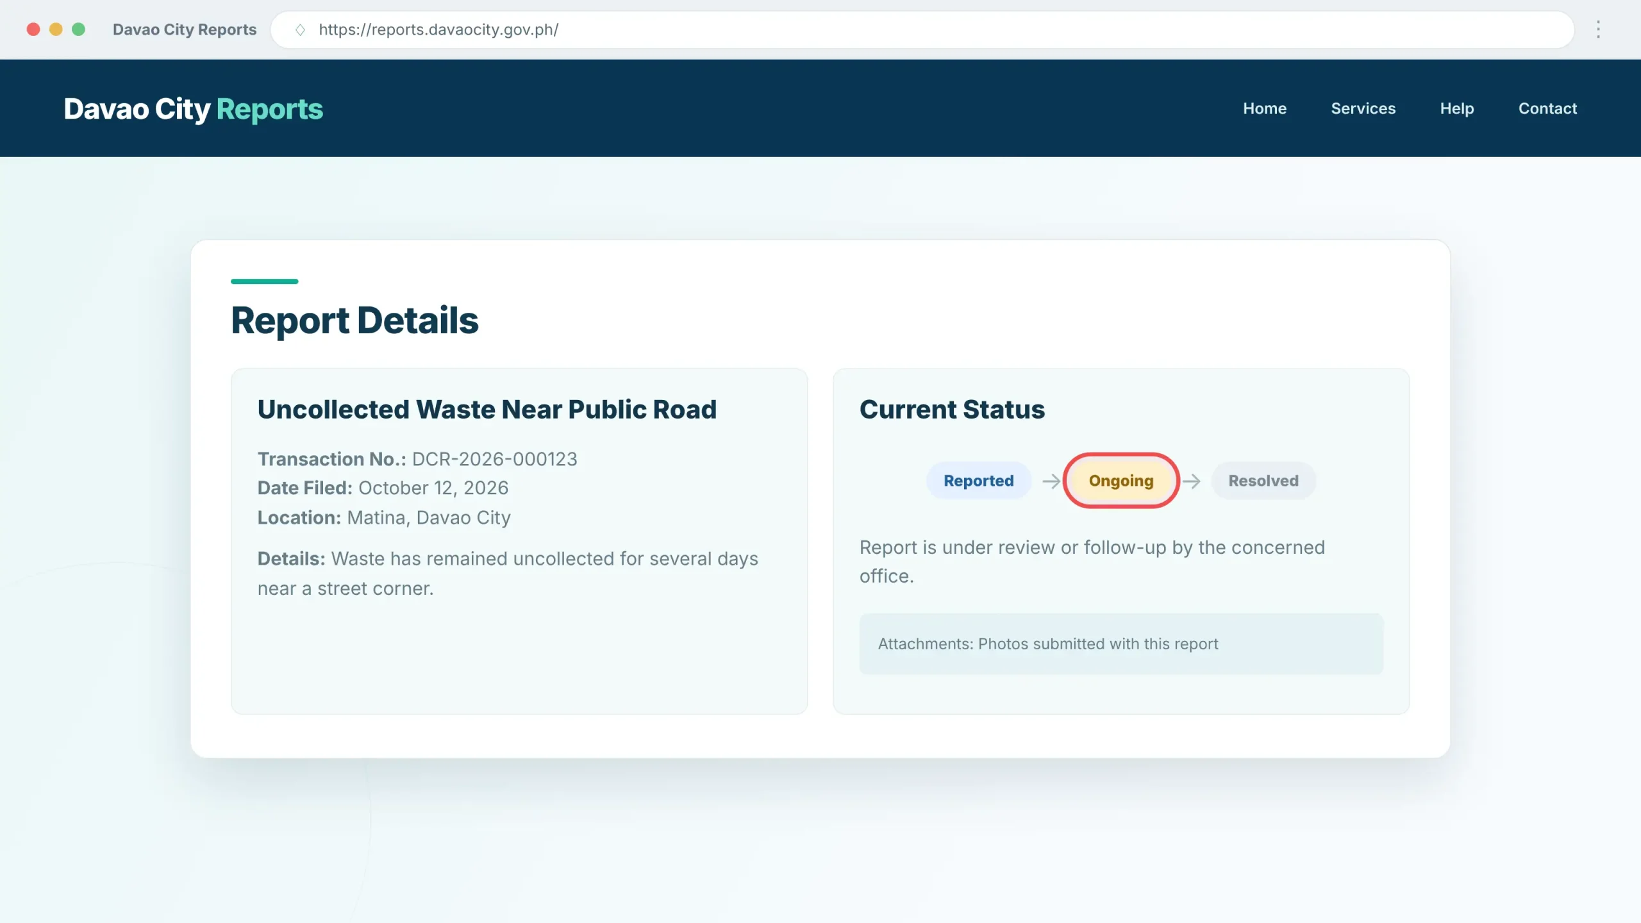Click the Current Status heading

(x=952, y=410)
